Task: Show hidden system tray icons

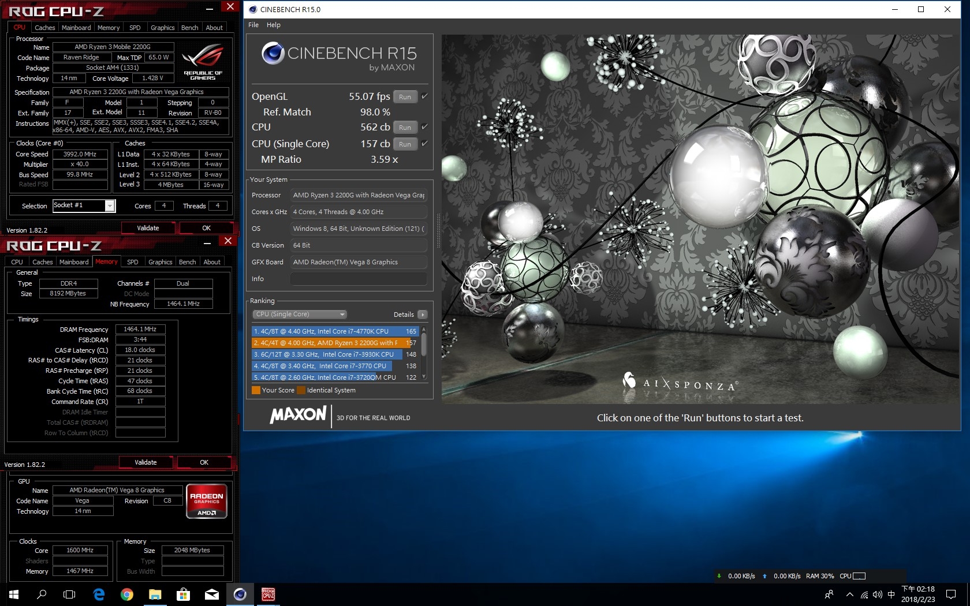Action: (849, 594)
